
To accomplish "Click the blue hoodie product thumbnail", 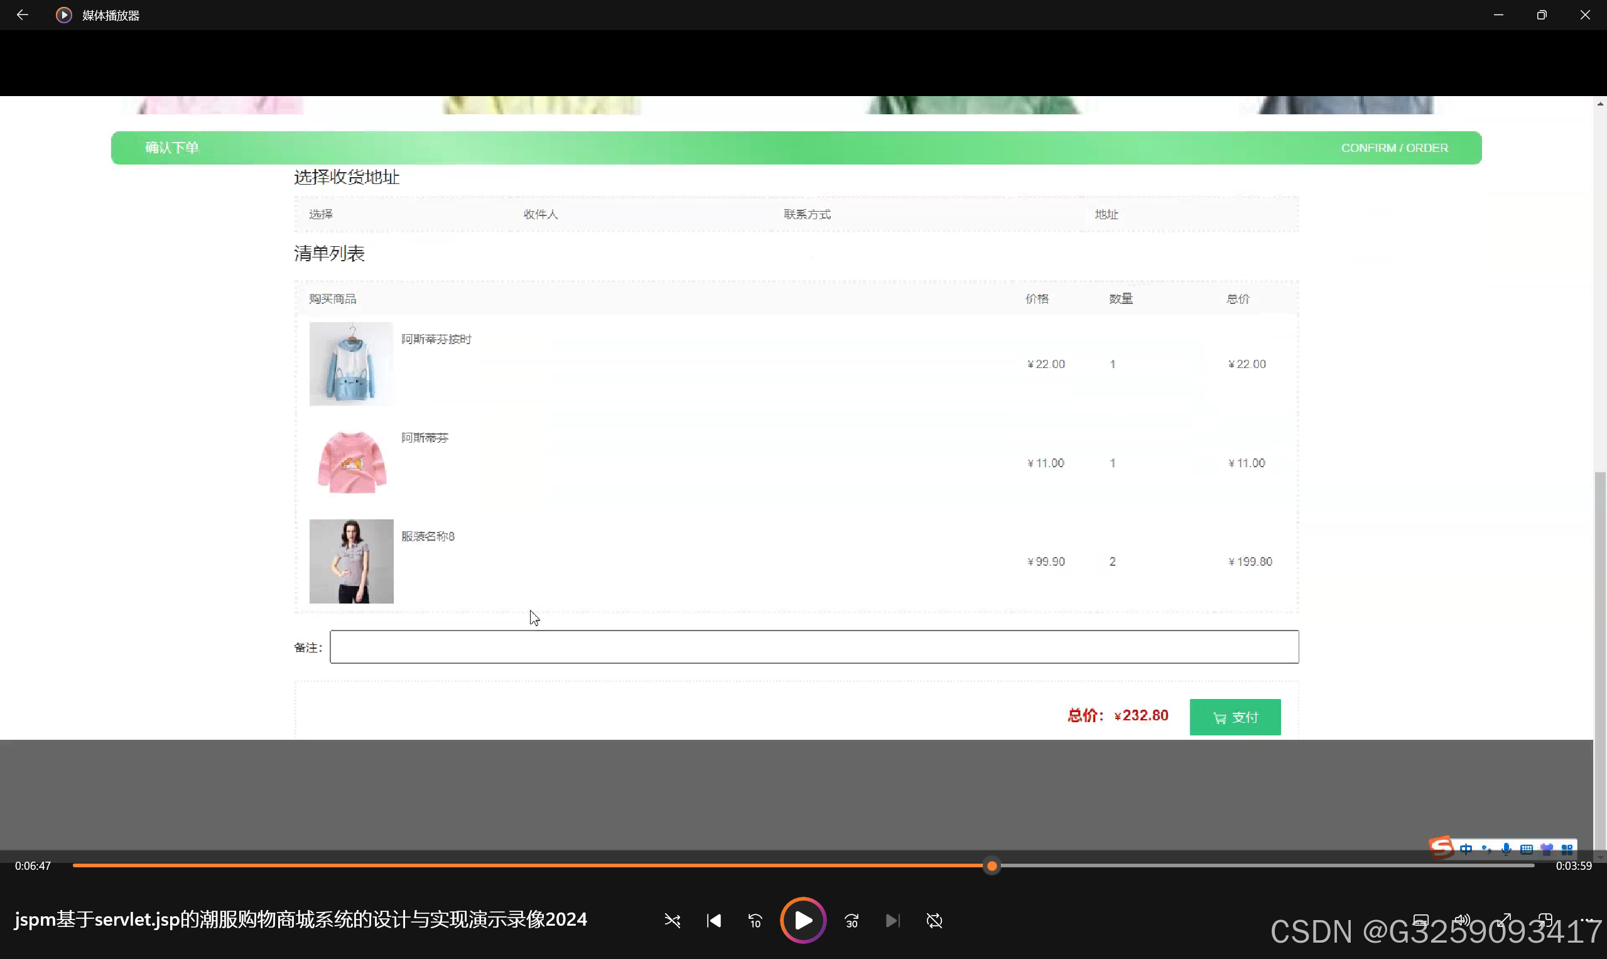I will (x=351, y=364).
